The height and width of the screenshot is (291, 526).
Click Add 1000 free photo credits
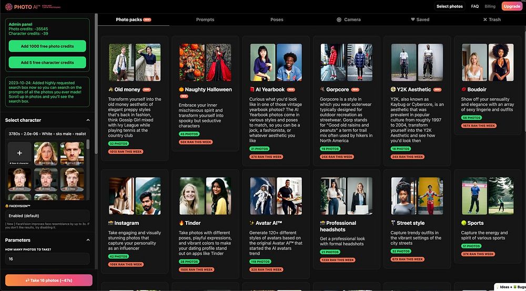47,46
